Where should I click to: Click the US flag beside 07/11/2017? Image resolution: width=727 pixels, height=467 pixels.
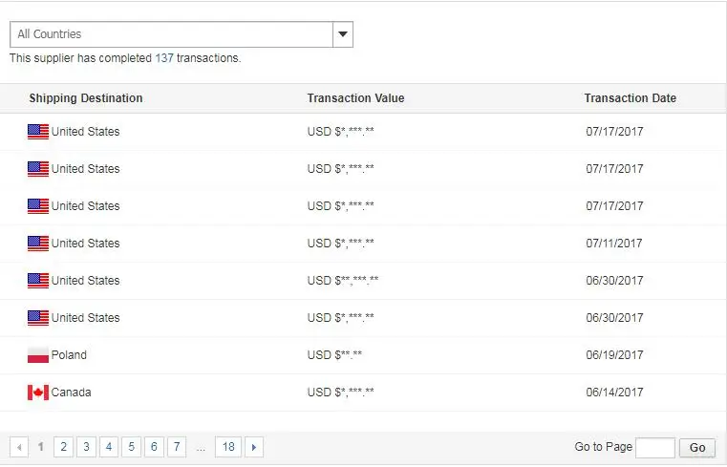(38, 244)
